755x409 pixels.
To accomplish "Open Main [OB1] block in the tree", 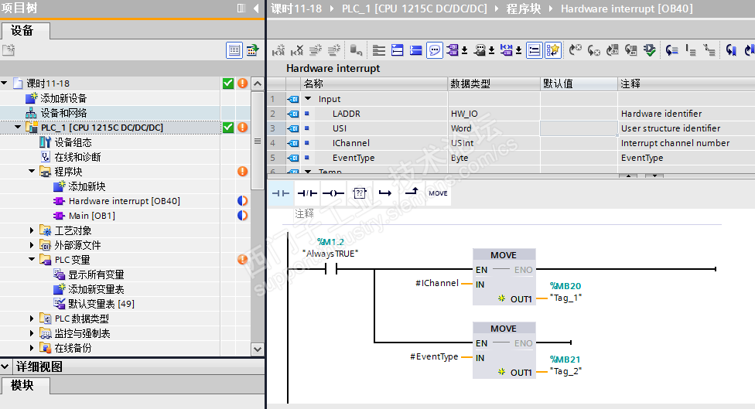I will pos(91,216).
